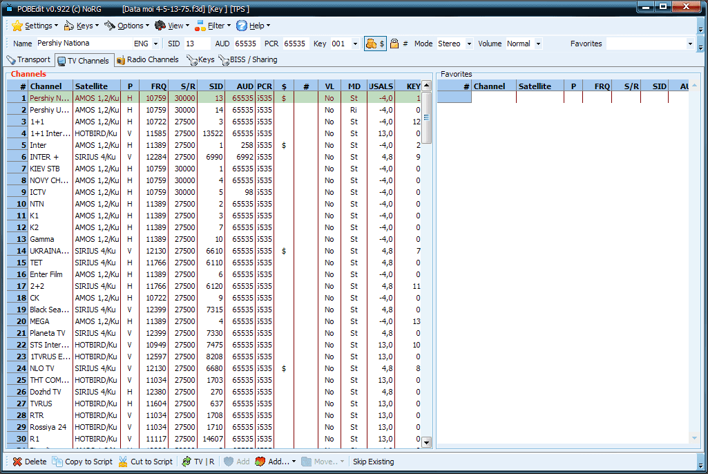Screen dimensions: 708x474
Task: Sort by the FRQ column header
Action: click(153, 86)
